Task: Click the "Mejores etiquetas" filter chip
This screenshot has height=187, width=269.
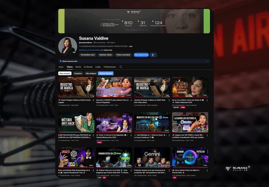Action: 106,73
